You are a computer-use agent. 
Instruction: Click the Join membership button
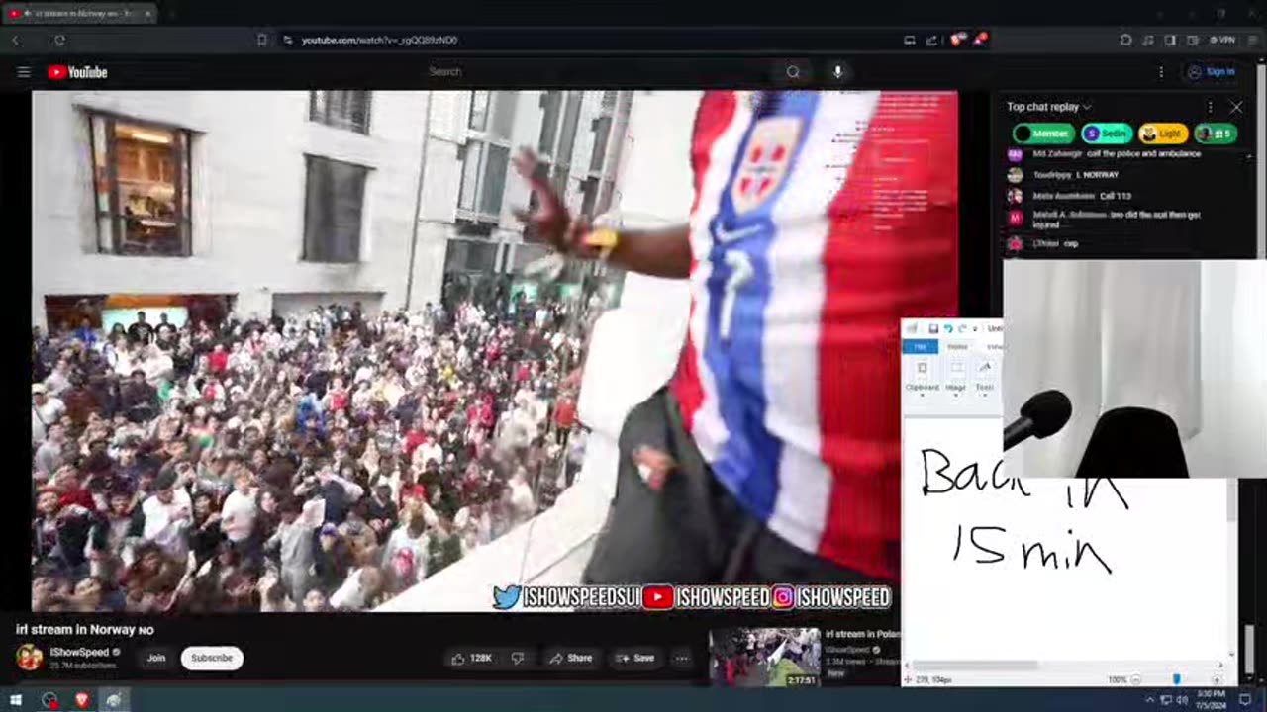[x=156, y=658]
